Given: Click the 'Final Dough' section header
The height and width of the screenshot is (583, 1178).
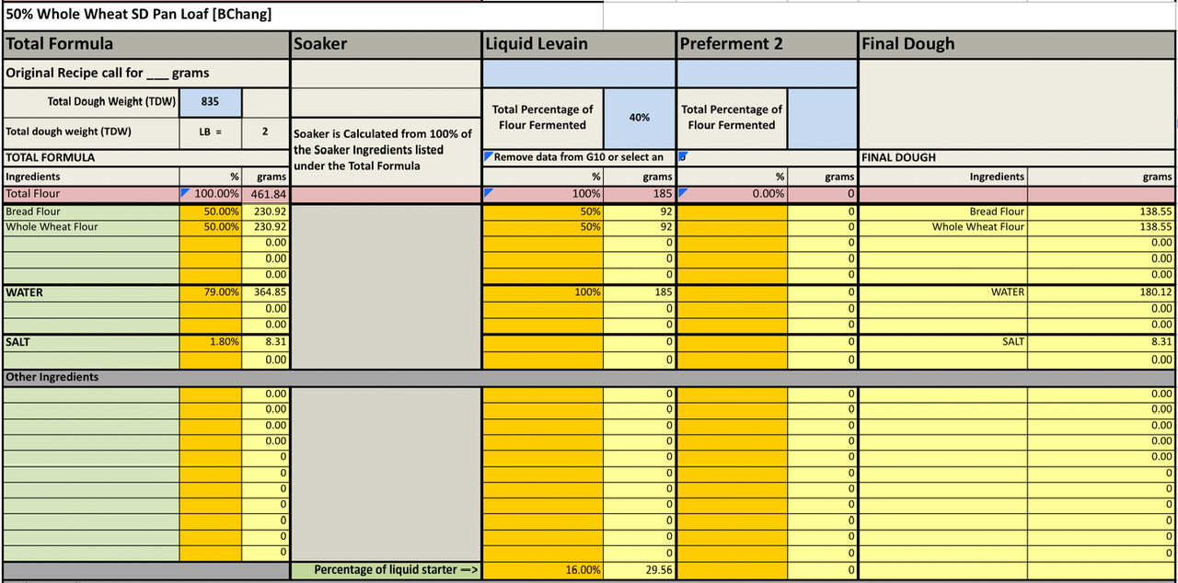Looking at the screenshot, I should pos(1016,44).
